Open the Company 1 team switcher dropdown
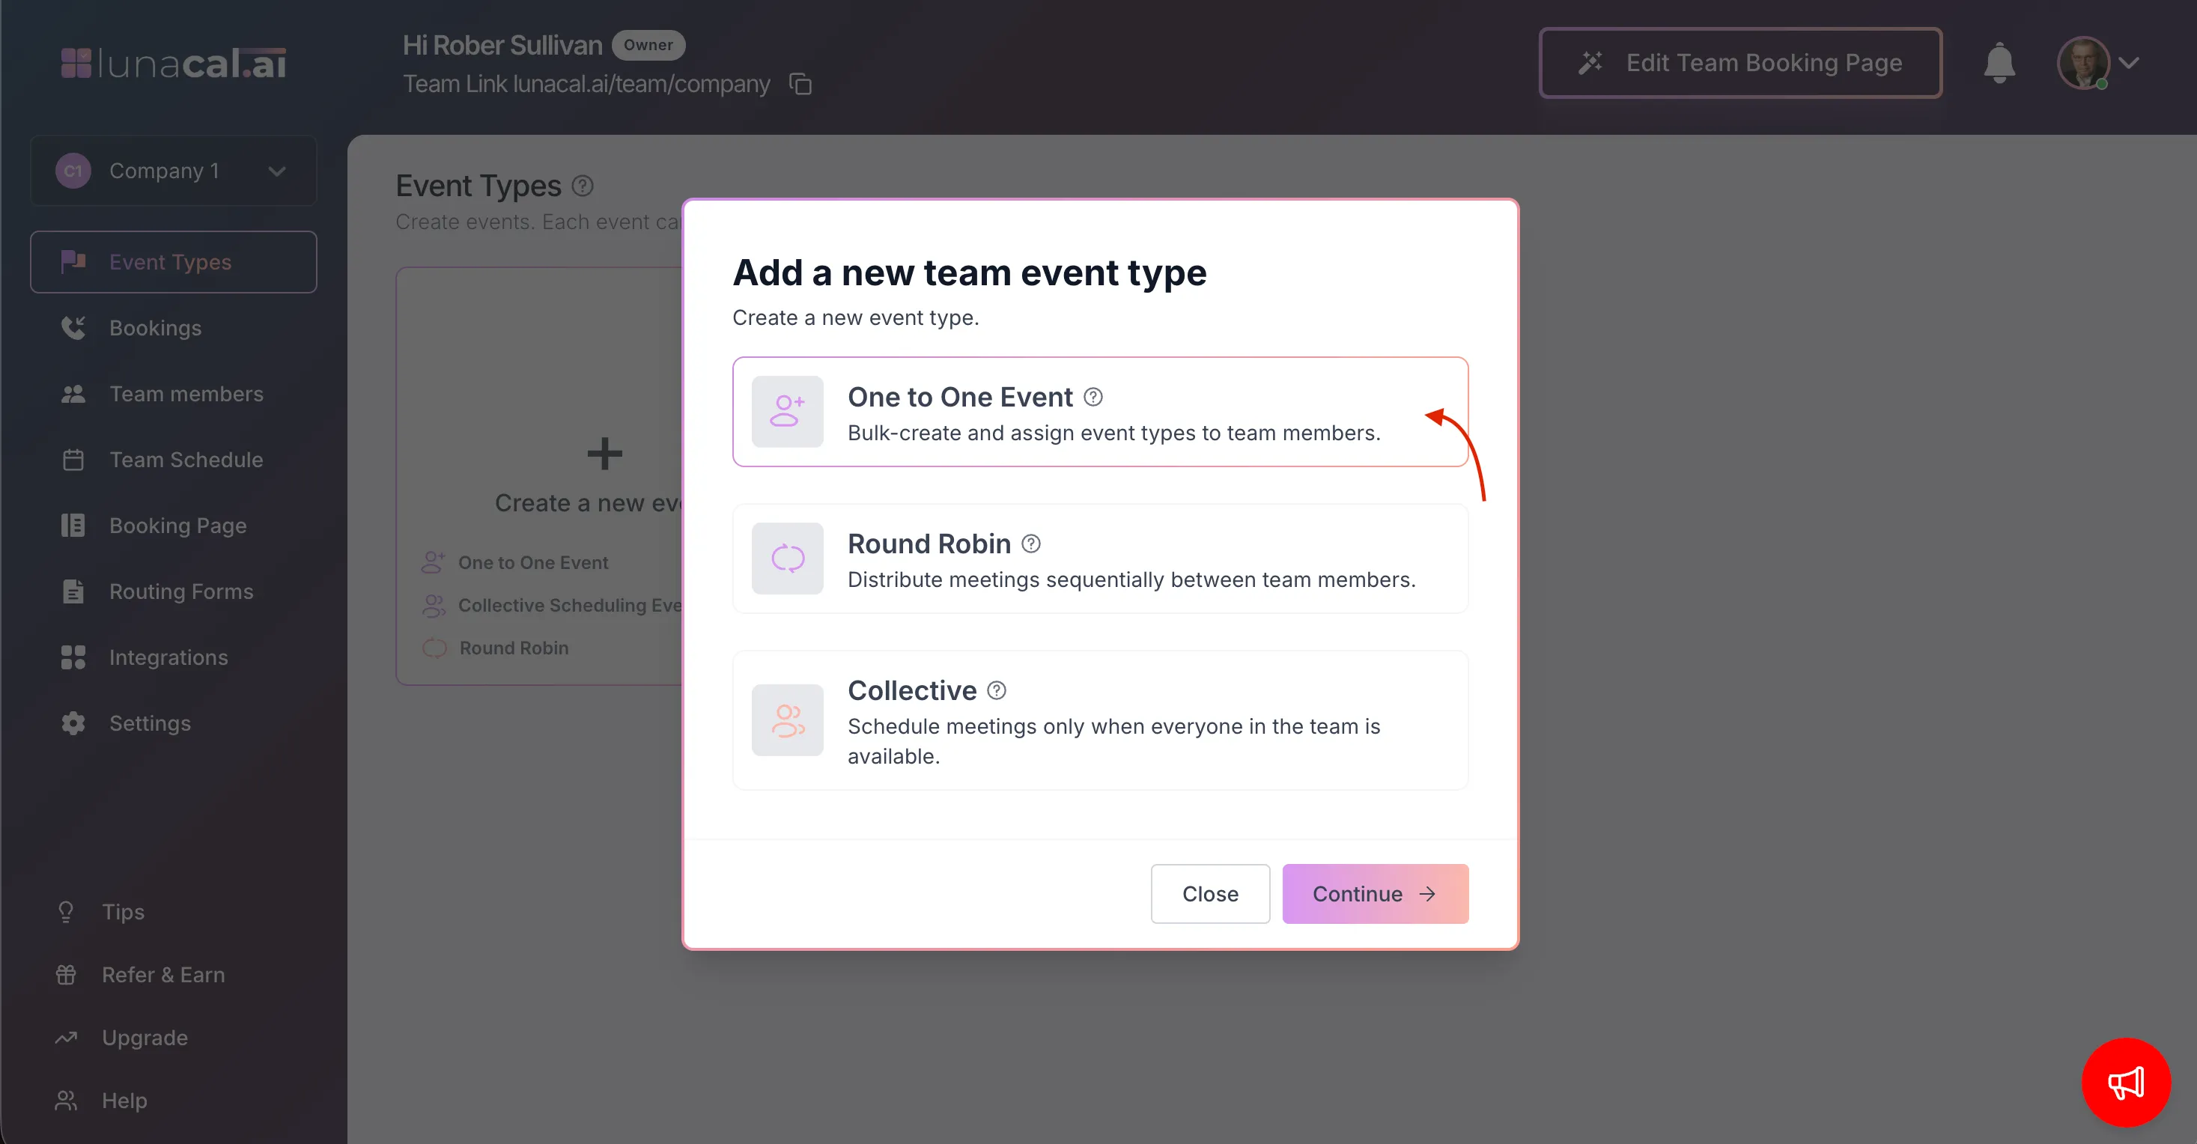The width and height of the screenshot is (2197, 1144). coord(173,171)
